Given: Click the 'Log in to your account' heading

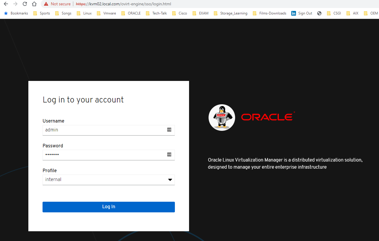Looking at the screenshot, I should pyautogui.click(x=83, y=100).
